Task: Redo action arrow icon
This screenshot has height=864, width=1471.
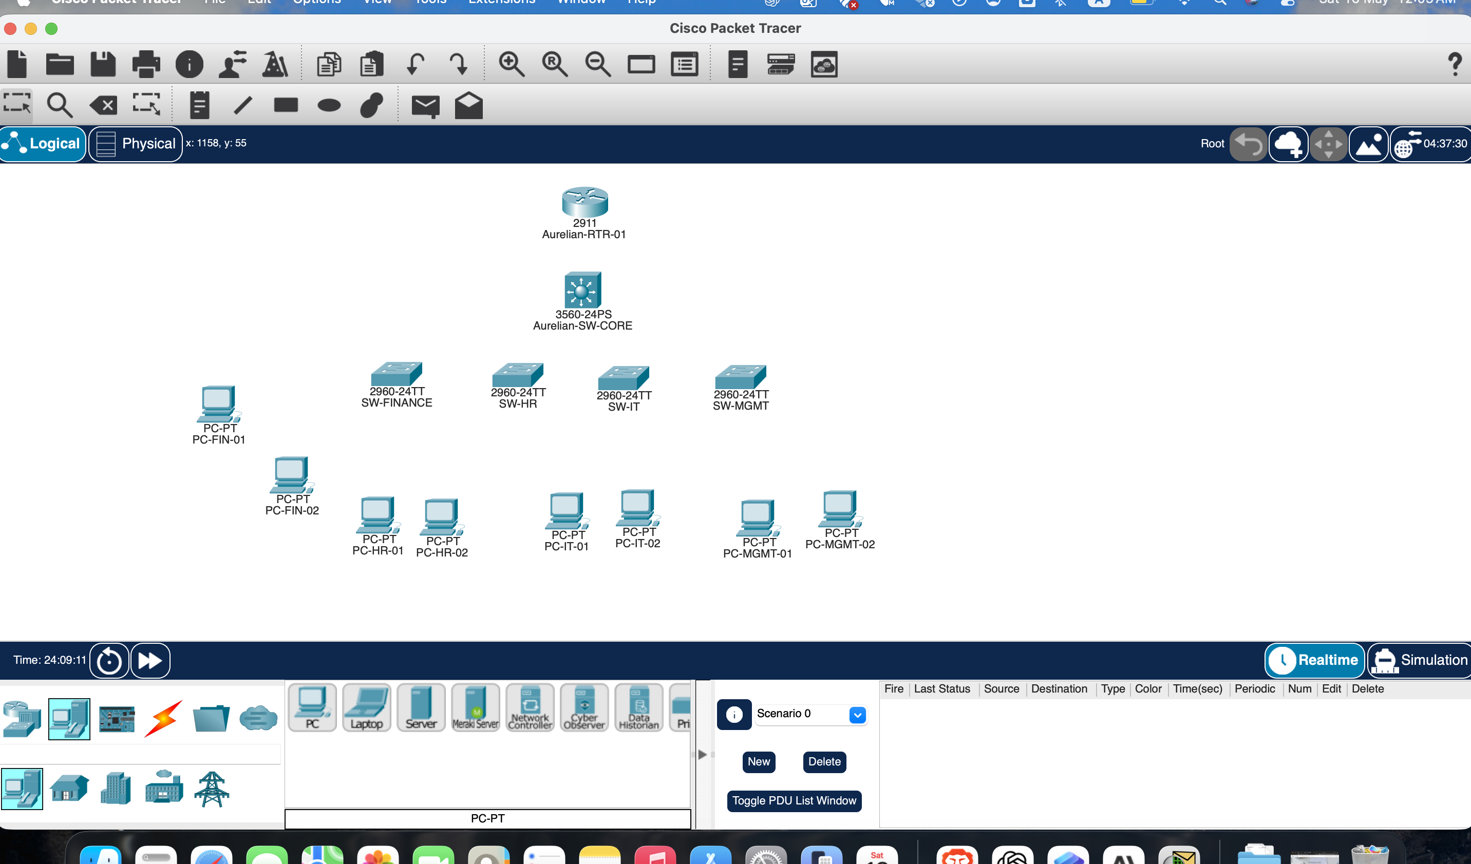Action: 458,64
